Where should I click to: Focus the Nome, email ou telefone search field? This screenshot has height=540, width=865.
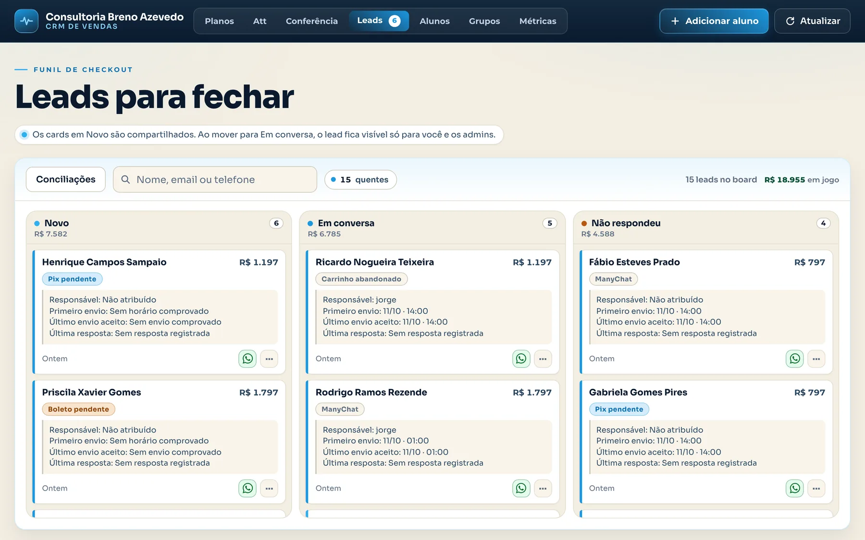point(215,180)
